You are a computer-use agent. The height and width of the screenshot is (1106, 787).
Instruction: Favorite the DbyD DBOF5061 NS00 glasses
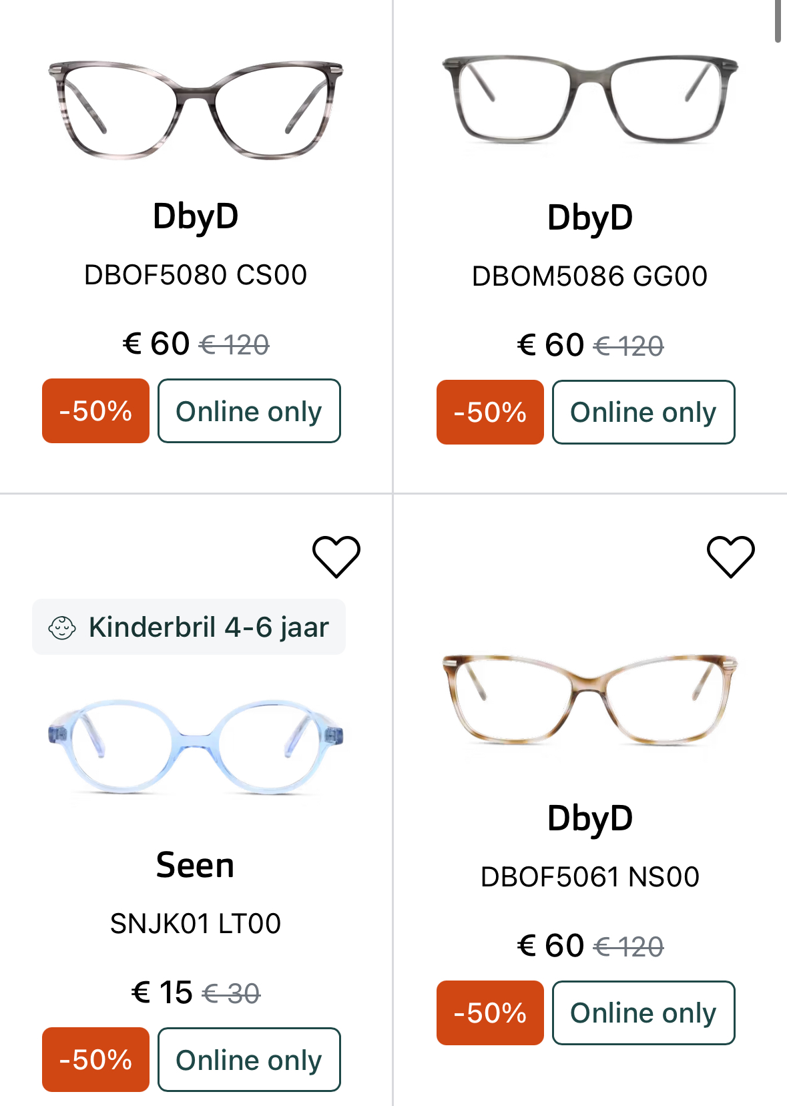point(730,556)
